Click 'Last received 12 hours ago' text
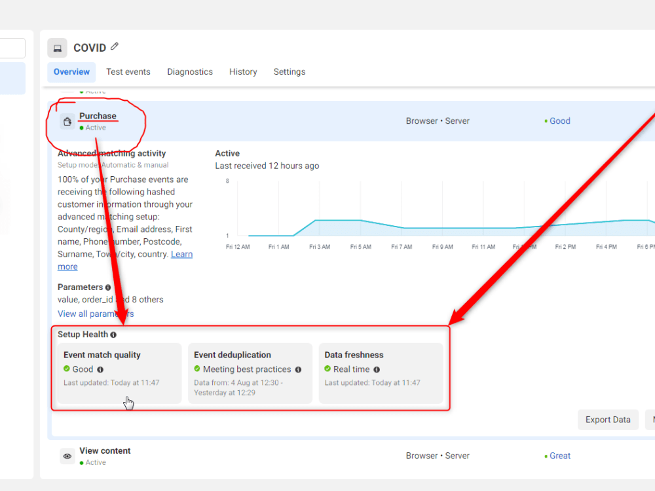This screenshot has width=655, height=491. pos(267,166)
